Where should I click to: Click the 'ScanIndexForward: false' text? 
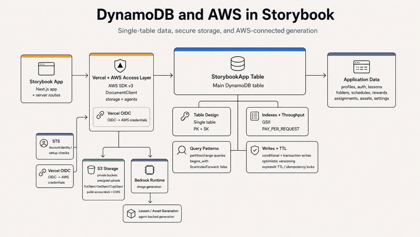click(x=208, y=167)
